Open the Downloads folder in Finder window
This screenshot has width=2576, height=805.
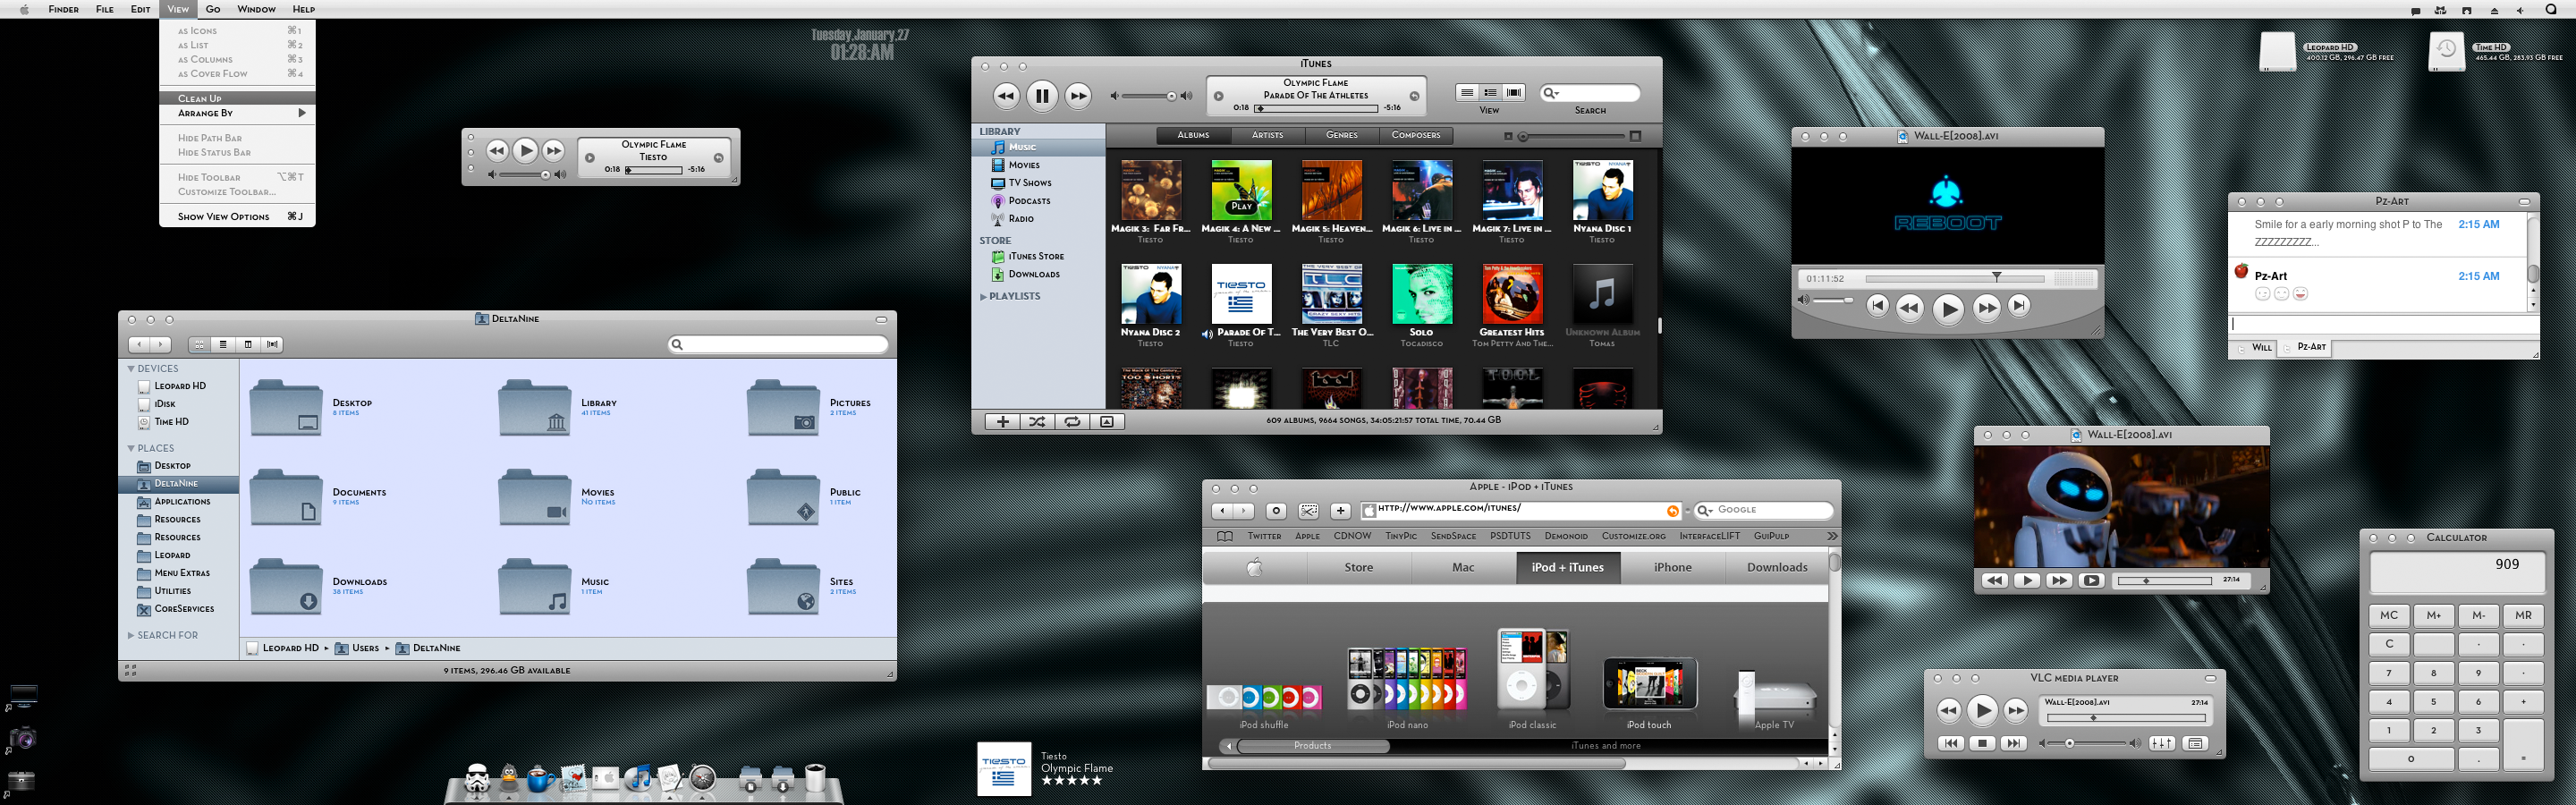pyautogui.click(x=285, y=586)
